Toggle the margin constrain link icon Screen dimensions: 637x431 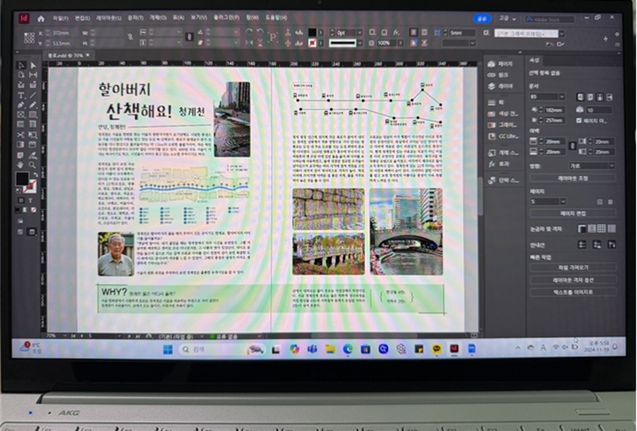pyautogui.click(x=571, y=146)
